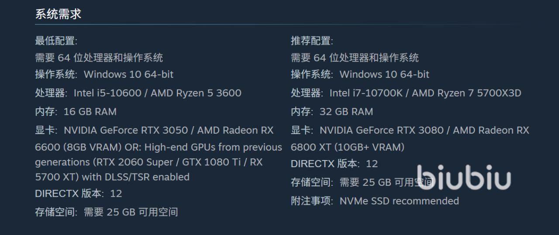This screenshot has height=235, width=559.
Task: Click the minimum 操作系统 Windows 10 line
Action: pyautogui.click(x=104, y=74)
